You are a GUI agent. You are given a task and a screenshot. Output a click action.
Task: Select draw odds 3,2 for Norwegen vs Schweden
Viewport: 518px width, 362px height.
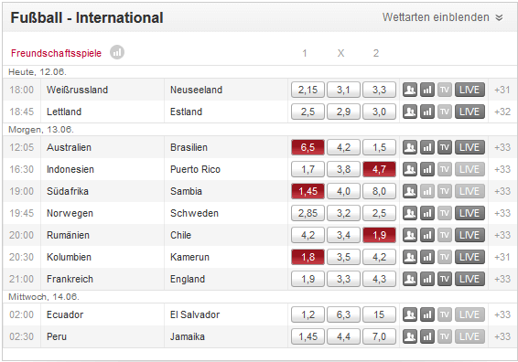point(343,213)
